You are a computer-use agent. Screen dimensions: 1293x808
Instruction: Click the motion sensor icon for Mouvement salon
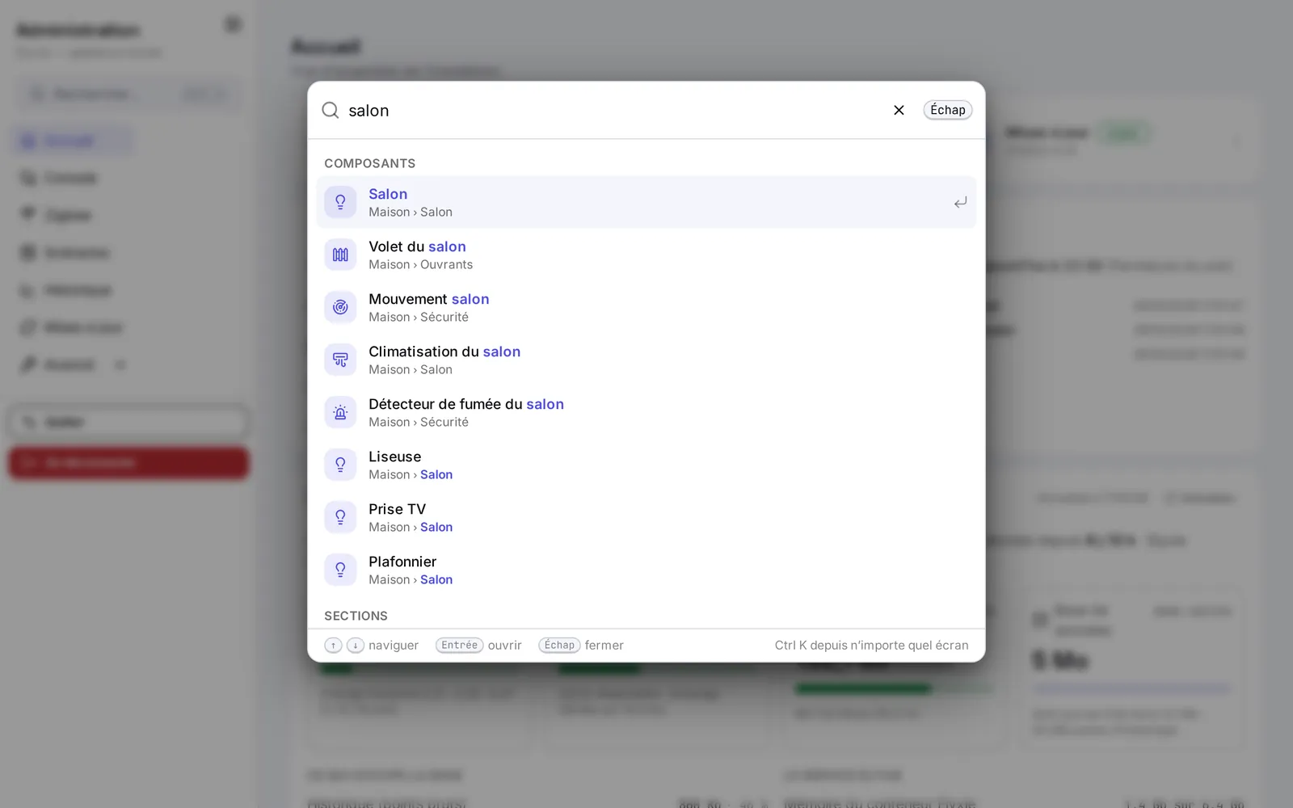(340, 307)
